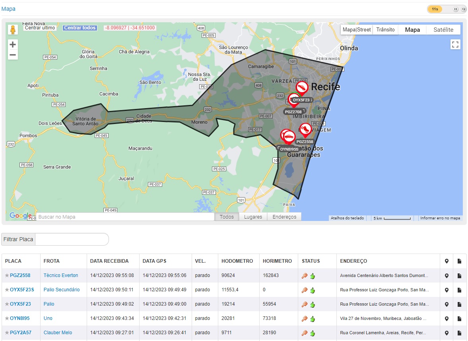Click the ignition key icon for Palio row
Image resolution: width=468 pixels, height=341 pixels.
coord(305,304)
